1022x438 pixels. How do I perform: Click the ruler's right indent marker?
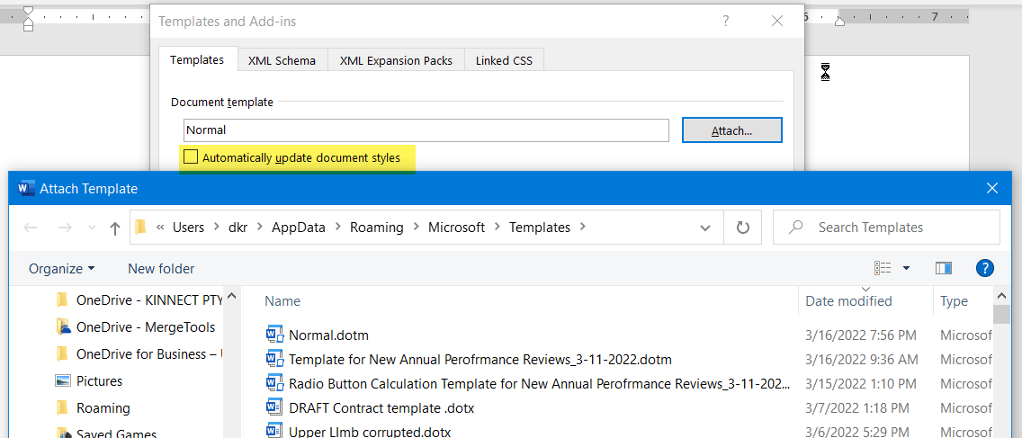pos(840,22)
